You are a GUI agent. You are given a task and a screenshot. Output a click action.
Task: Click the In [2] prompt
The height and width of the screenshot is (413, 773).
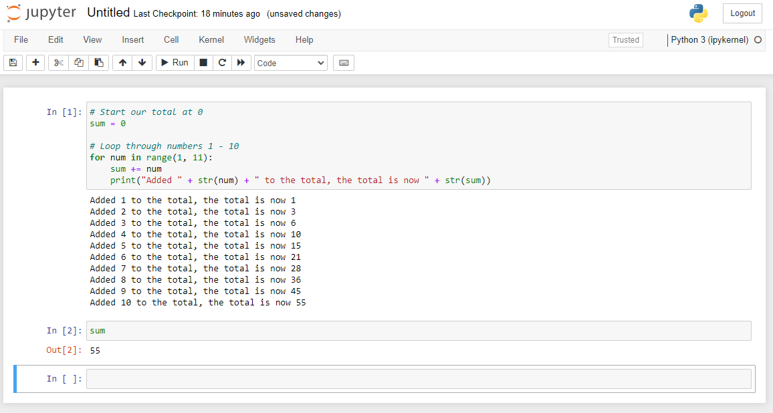pyautogui.click(x=64, y=331)
